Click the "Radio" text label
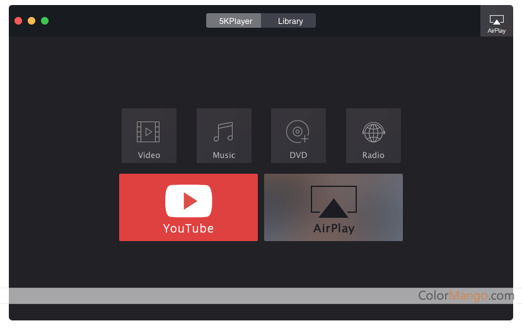This screenshot has height=333, width=522. [x=373, y=155]
